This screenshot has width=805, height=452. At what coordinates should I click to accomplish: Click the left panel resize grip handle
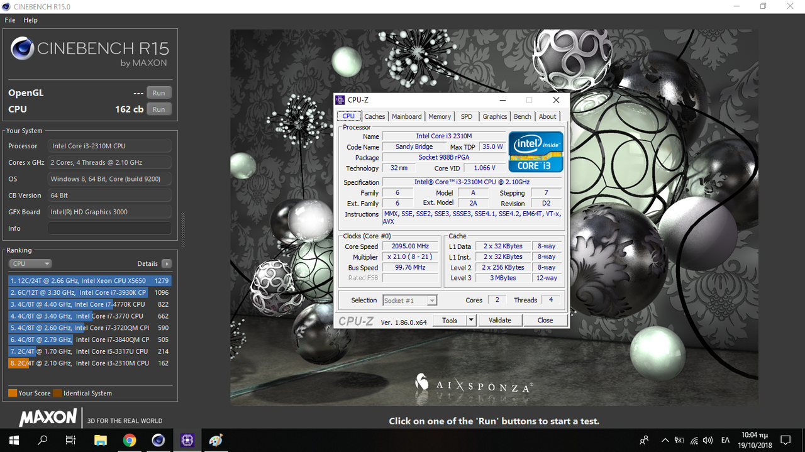[x=183, y=230]
